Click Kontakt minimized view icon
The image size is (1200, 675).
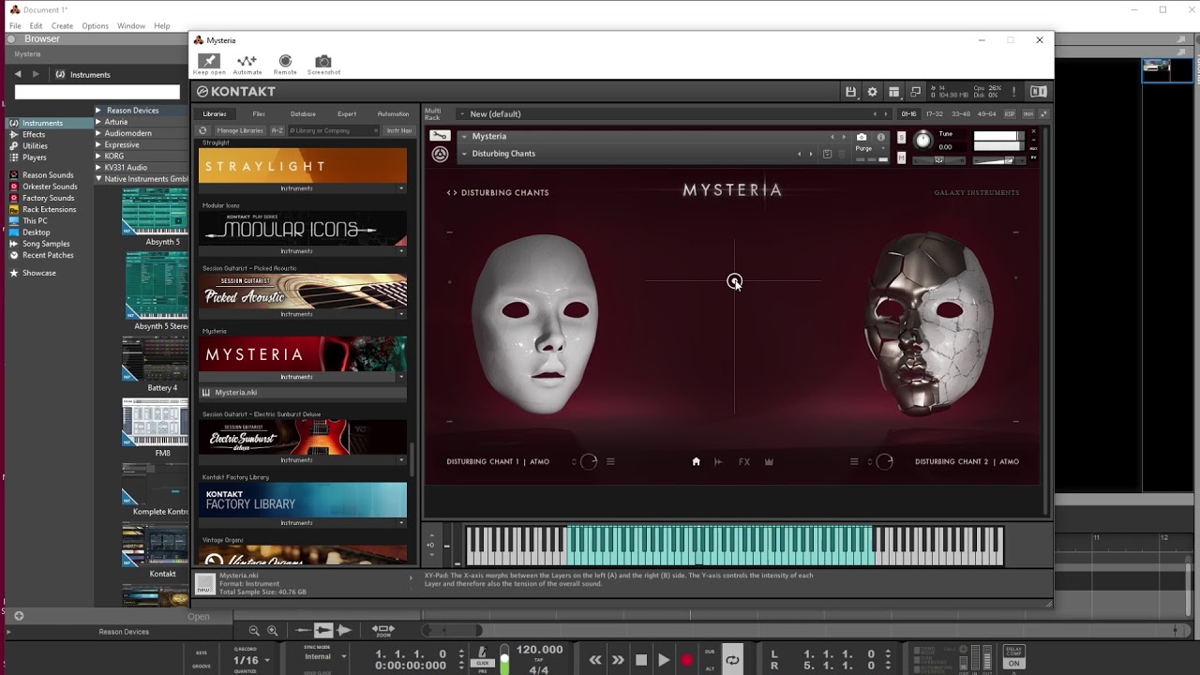(x=916, y=92)
